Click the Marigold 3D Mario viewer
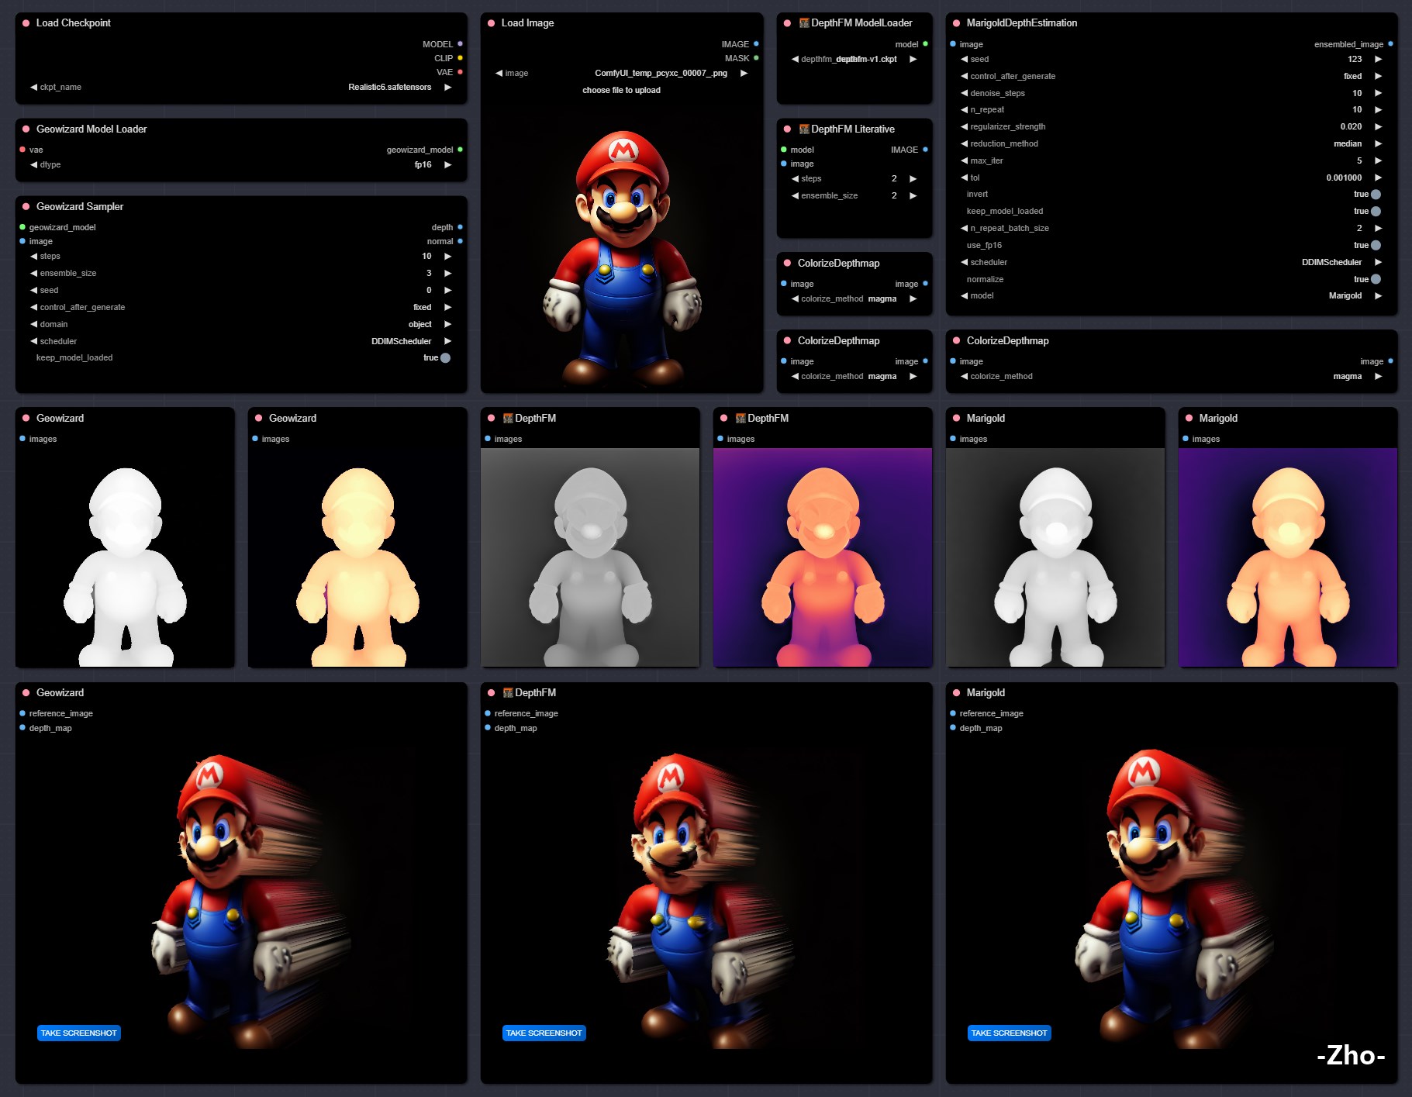The height and width of the screenshot is (1097, 1412). (x=1172, y=899)
